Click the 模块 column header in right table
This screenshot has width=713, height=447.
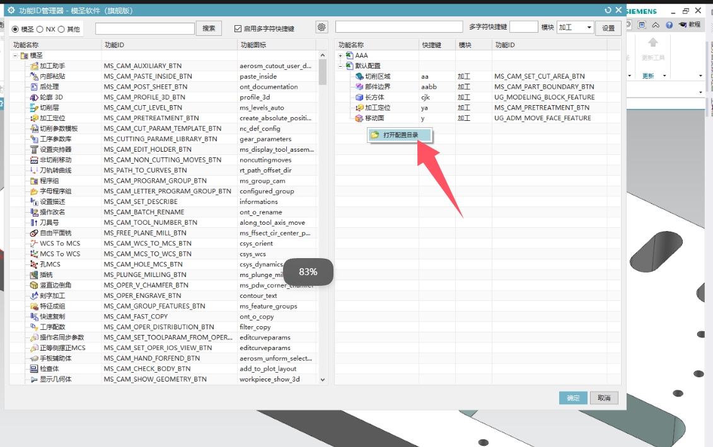tap(473, 45)
